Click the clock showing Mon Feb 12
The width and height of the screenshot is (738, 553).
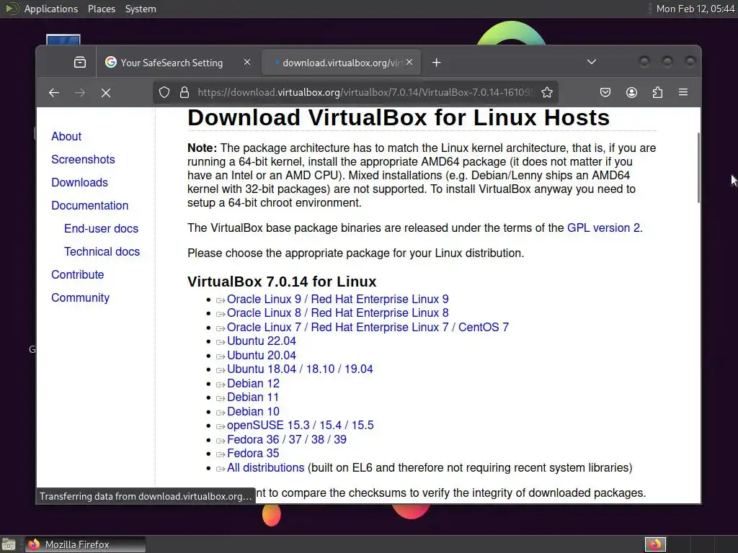[695, 9]
